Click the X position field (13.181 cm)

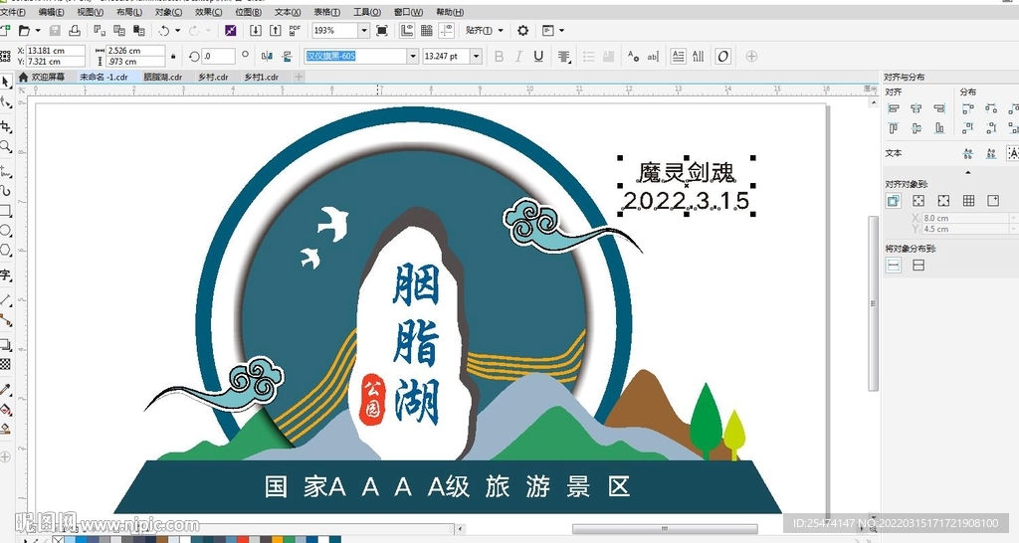pyautogui.click(x=56, y=51)
